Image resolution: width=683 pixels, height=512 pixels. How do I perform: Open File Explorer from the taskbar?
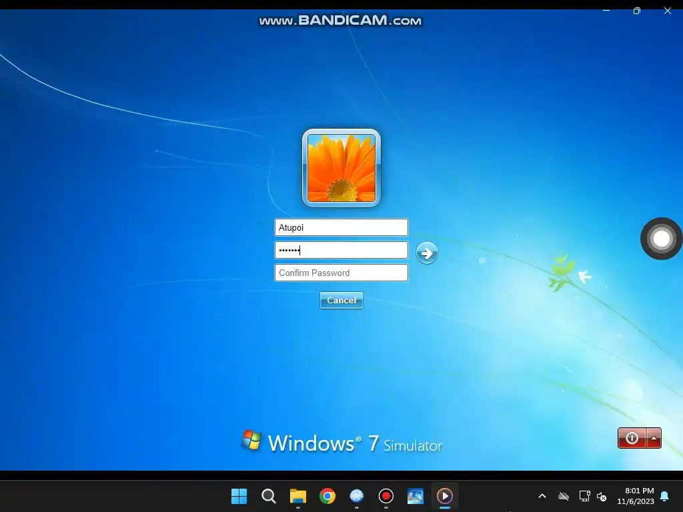tap(298, 496)
